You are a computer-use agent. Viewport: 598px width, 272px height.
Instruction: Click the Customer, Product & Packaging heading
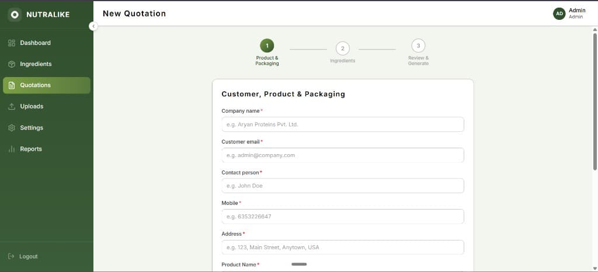283,94
